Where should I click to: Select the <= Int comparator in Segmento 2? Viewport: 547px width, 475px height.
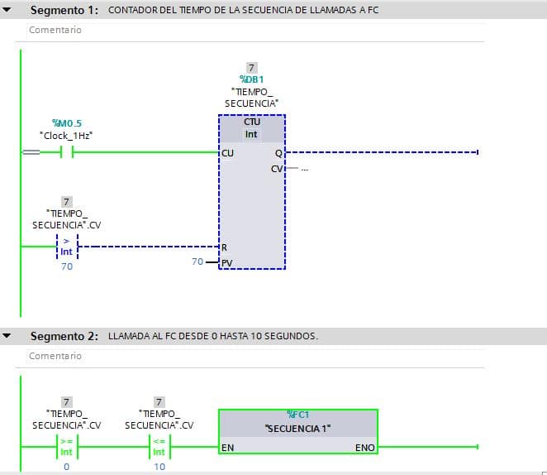[x=159, y=447]
